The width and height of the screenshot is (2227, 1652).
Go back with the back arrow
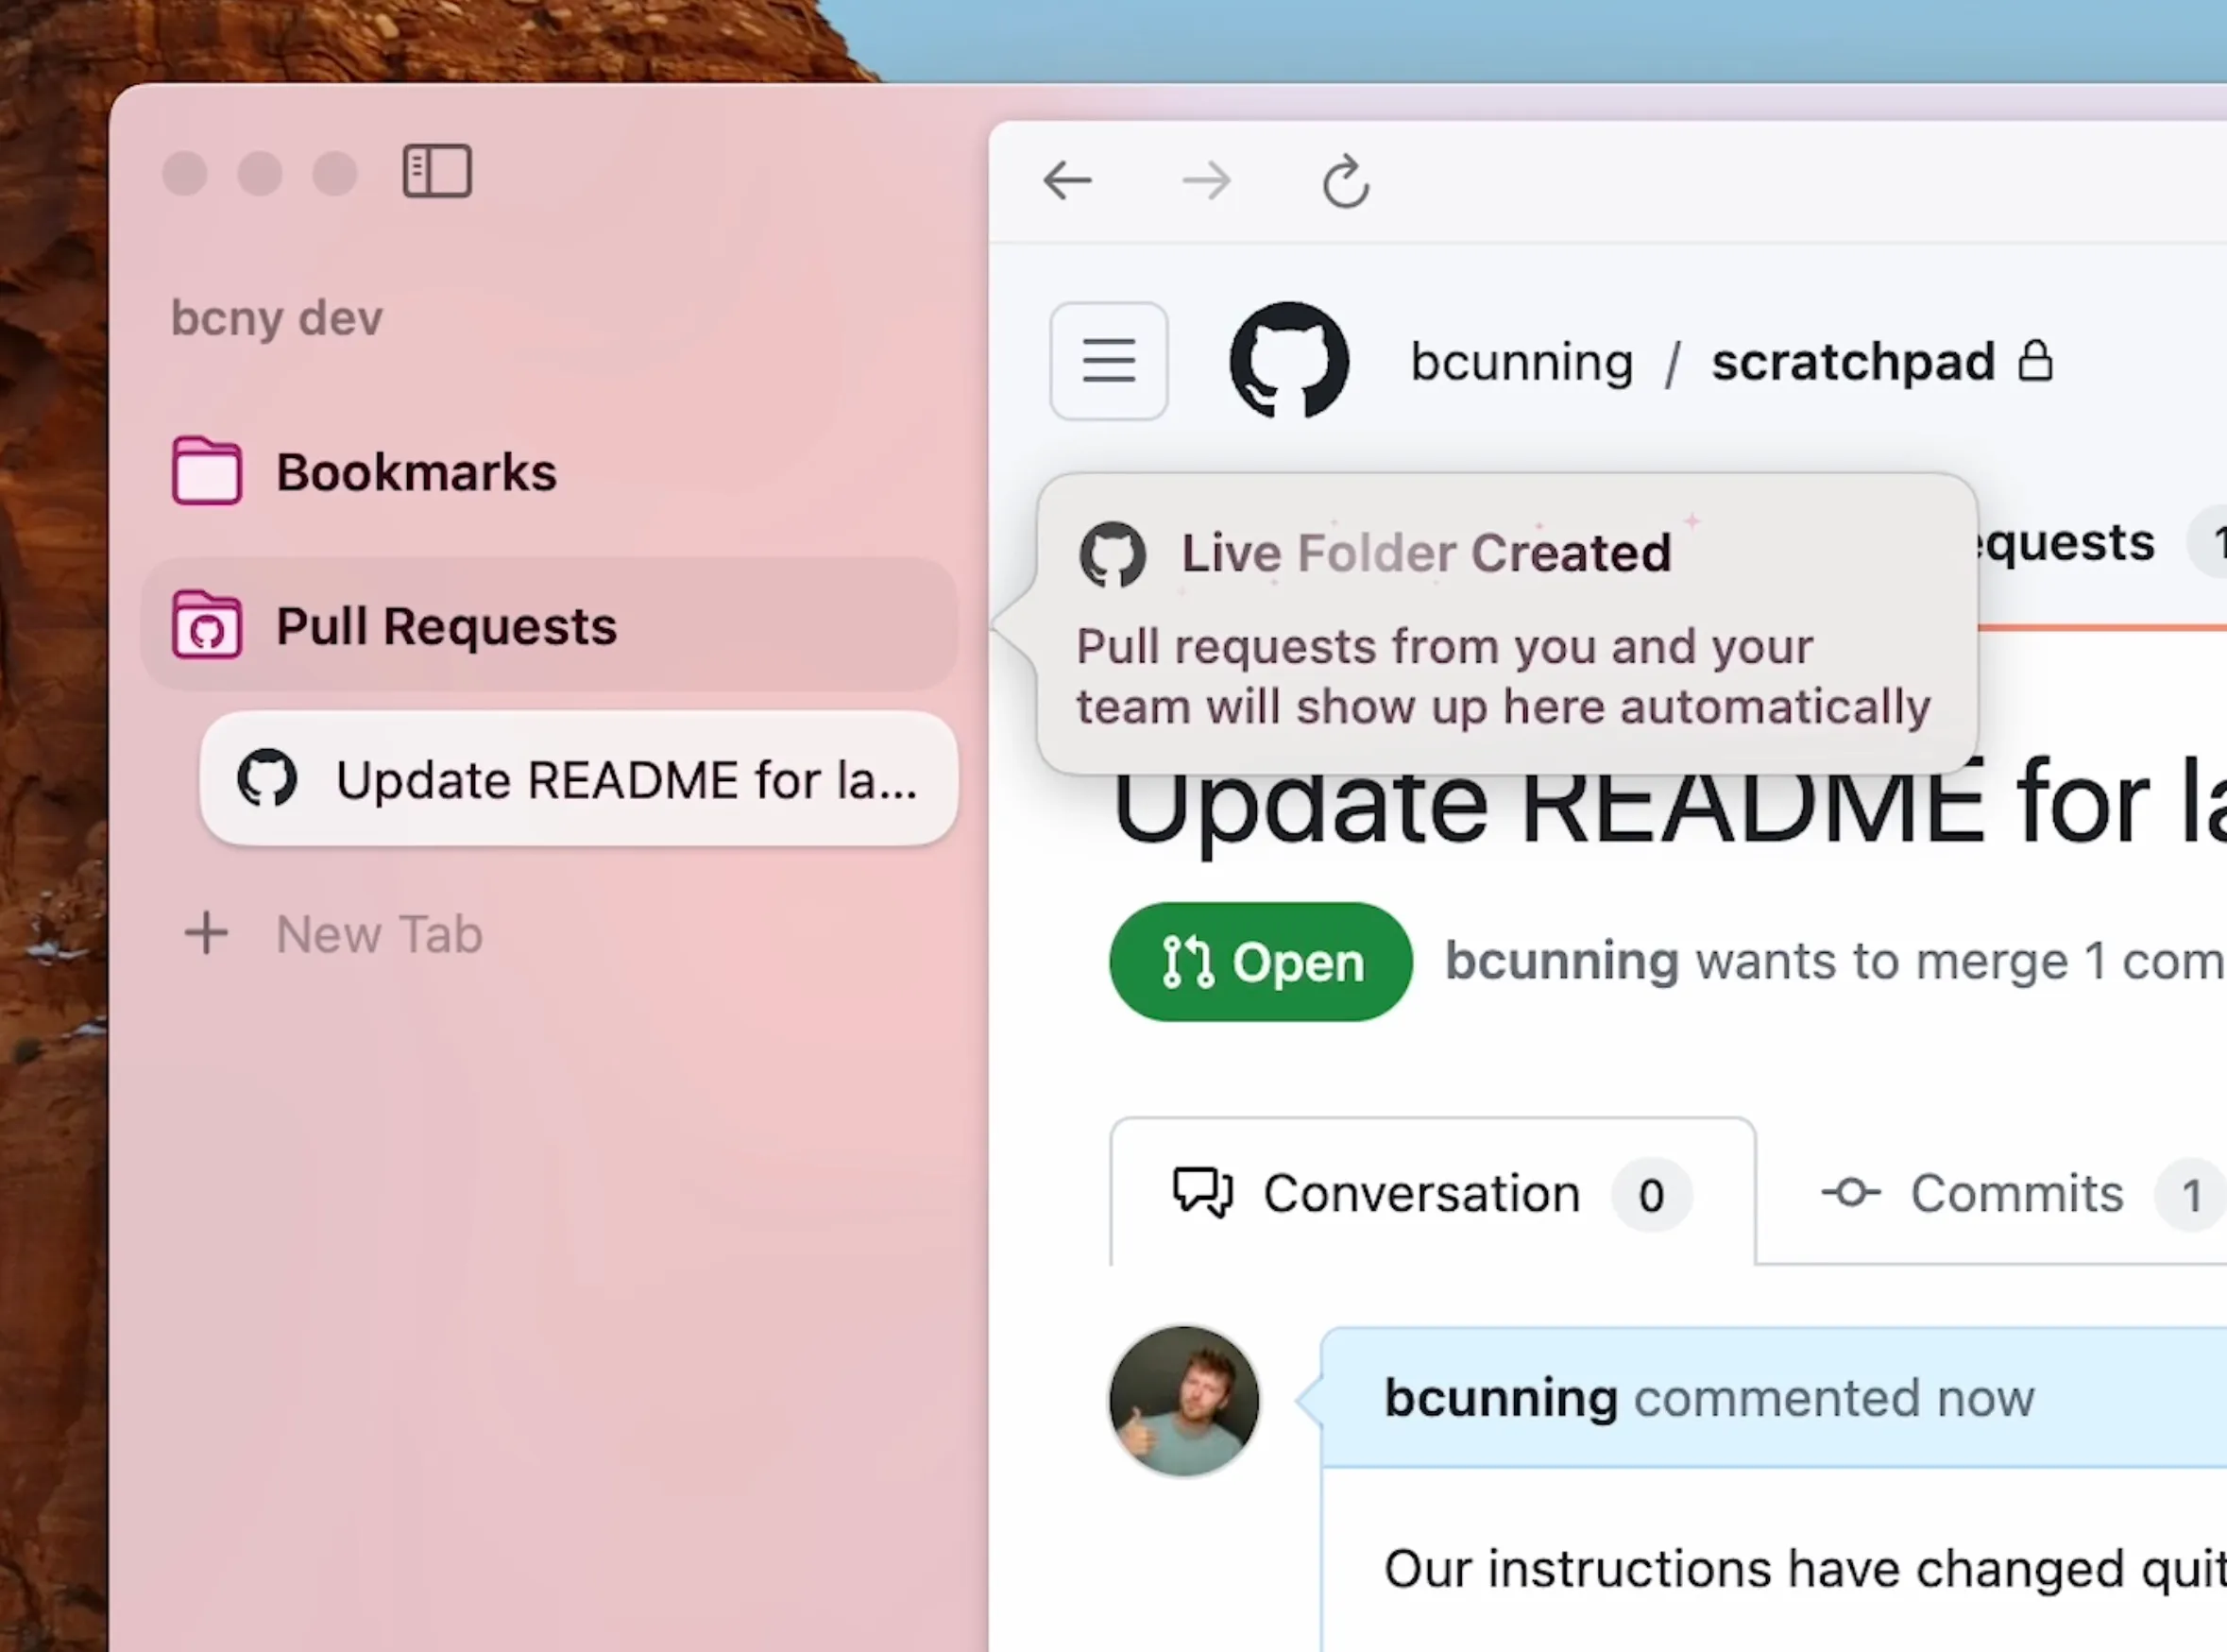1066,181
